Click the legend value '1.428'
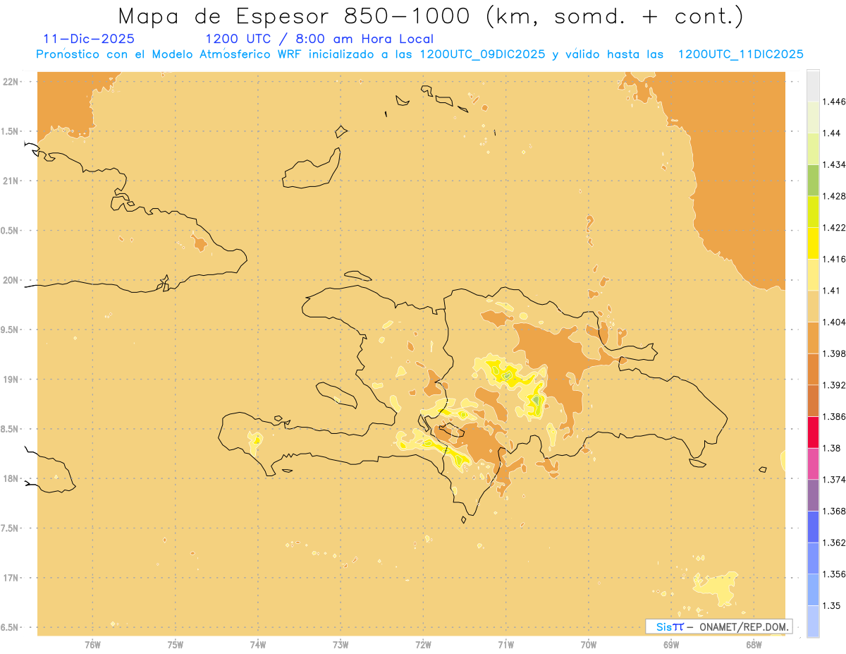Screen dimensions: 846x654 tap(834, 196)
